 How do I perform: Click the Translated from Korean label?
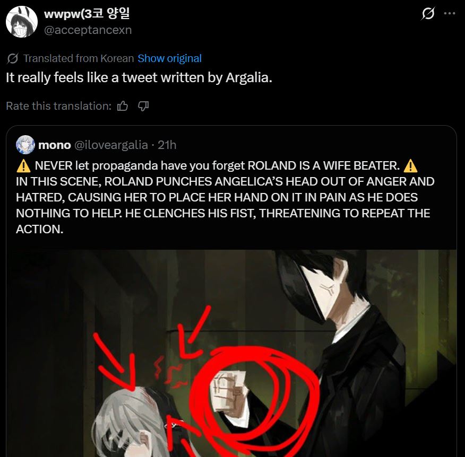coord(79,58)
